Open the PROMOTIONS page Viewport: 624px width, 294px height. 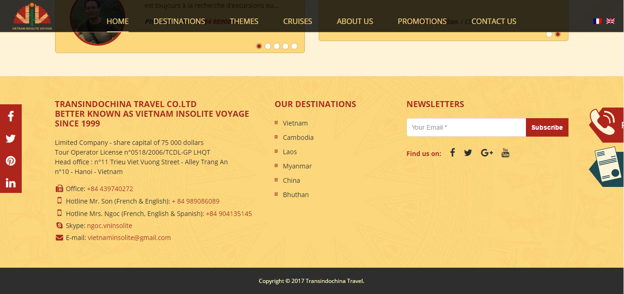coord(422,21)
